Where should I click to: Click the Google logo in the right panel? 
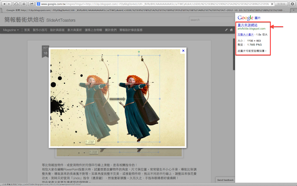(x=245, y=18)
